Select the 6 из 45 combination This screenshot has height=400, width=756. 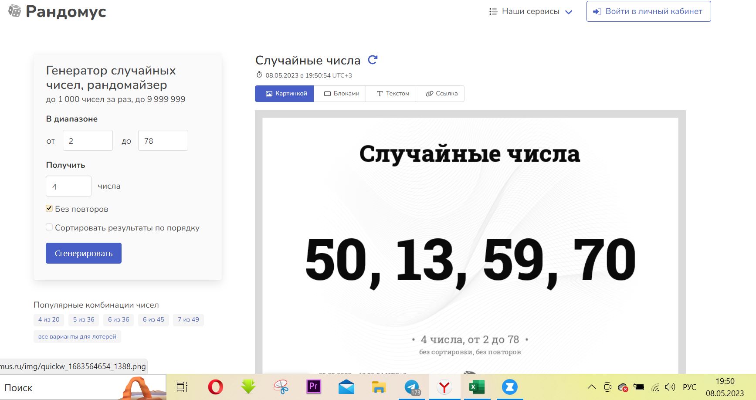(153, 320)
